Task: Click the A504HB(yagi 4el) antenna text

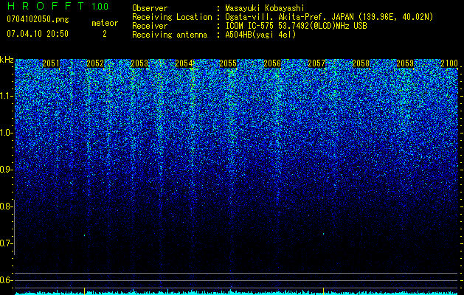Action: click(x=260, y=35)
